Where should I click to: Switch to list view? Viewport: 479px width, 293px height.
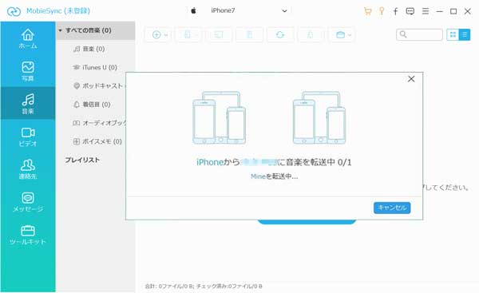click(x=465, y=35)
